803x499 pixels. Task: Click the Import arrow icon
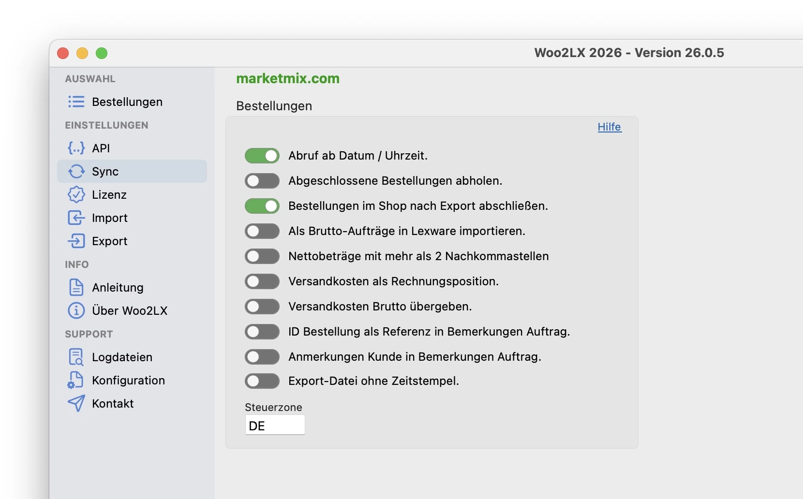pos(76,218)
